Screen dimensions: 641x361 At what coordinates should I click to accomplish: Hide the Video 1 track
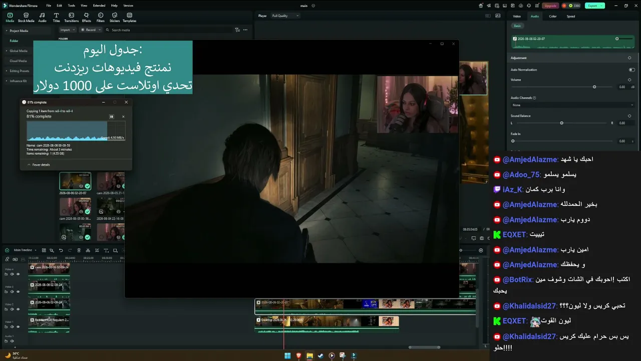(x=18, y=327)
